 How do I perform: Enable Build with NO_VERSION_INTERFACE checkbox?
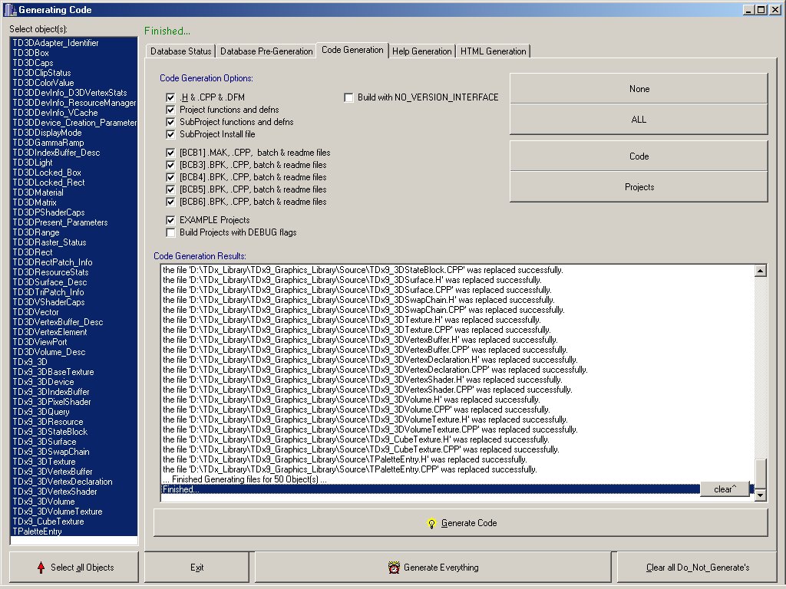348,97
